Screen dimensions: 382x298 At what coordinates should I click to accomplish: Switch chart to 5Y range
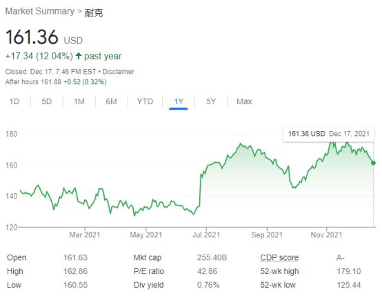click(211, 101)
